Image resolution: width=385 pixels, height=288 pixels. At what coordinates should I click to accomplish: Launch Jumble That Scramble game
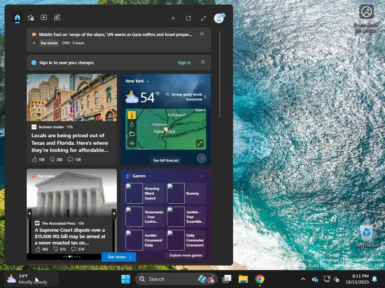click(186, 217)
